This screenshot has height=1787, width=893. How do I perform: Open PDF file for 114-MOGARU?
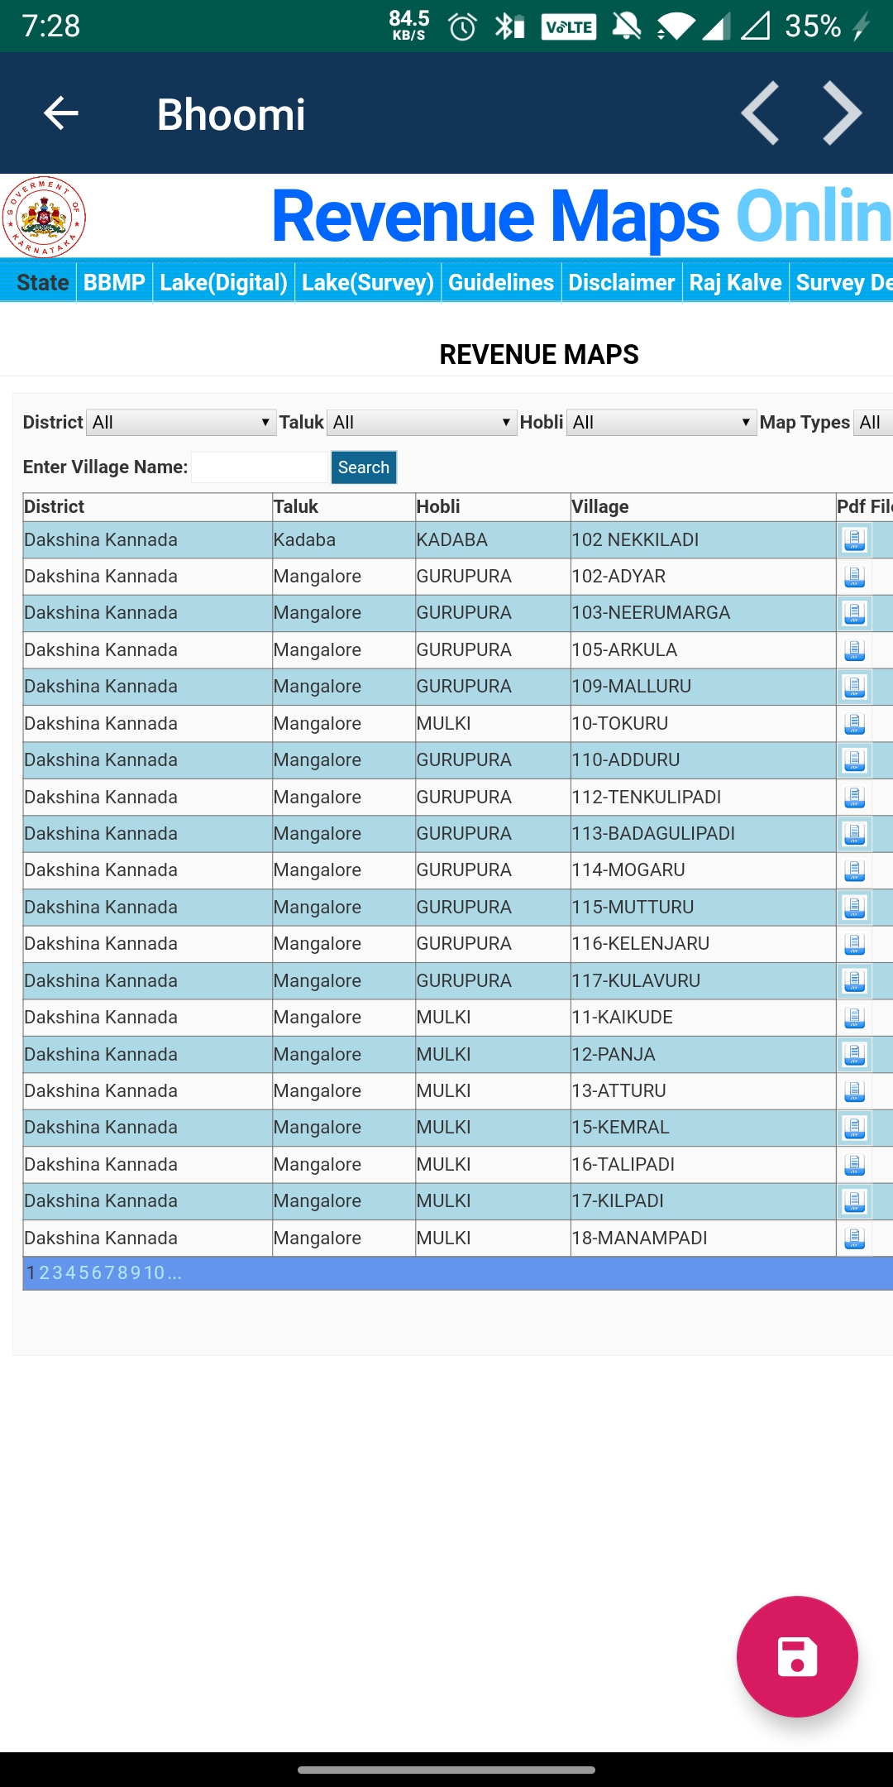(854, 870)
